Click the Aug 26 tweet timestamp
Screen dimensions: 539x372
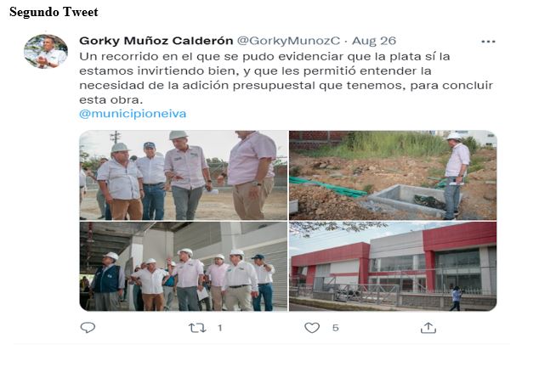pos(374,41)
